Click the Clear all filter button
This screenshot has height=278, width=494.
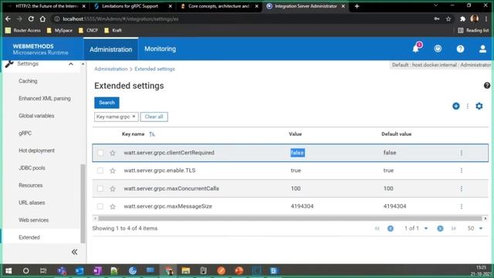pos(154,117)
